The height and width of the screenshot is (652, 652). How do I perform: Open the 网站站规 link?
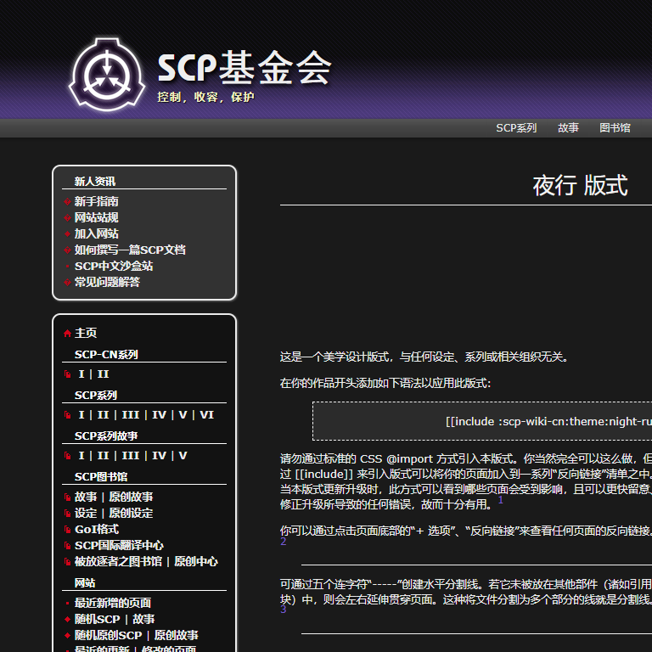(x=96, y=218)
